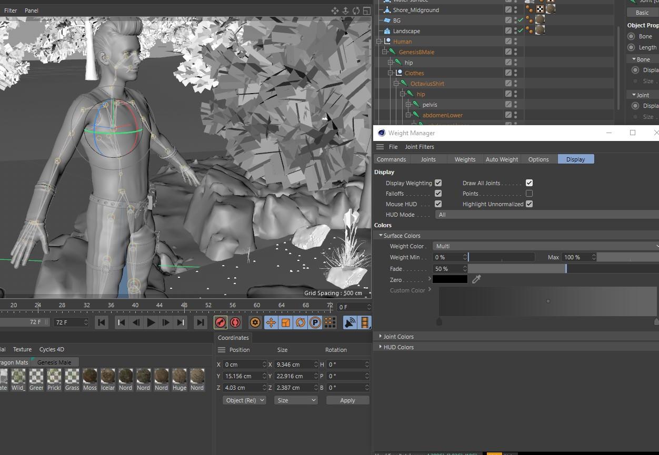Open the Weight Color dropdown
Image resolution: width=659 pixels, height=455 pixels.
[545, 246]
